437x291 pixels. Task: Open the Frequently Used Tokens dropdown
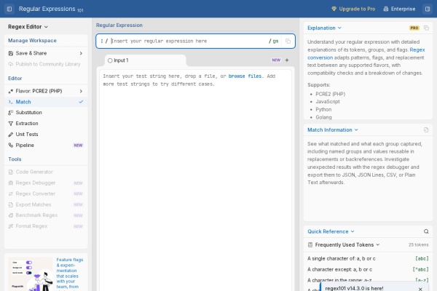pyautogui.click(x=347, y=244)
